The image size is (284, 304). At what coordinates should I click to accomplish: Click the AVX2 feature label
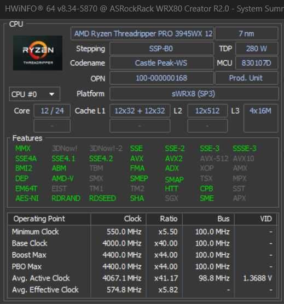[x=174, y=159]
